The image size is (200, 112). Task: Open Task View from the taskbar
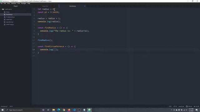tap(48, 110)
